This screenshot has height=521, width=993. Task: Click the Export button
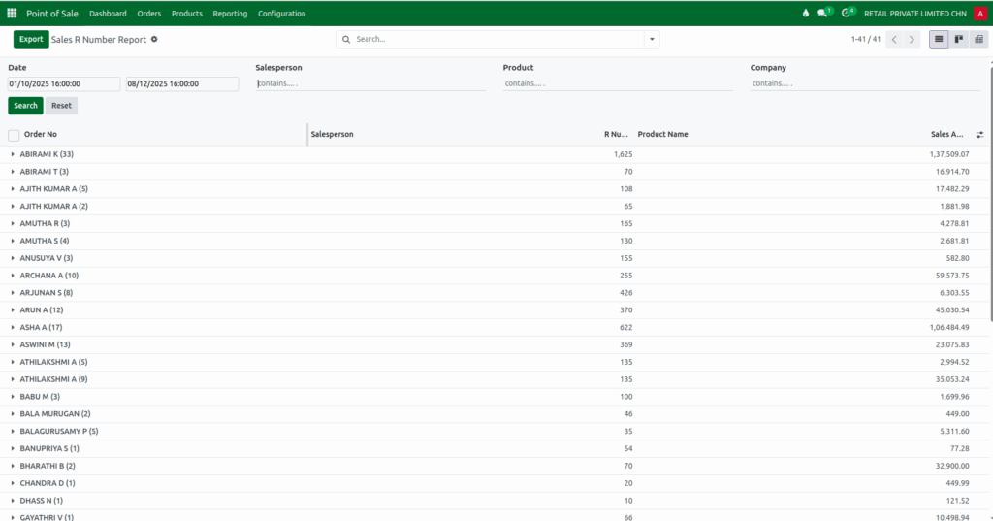[31, 40]
